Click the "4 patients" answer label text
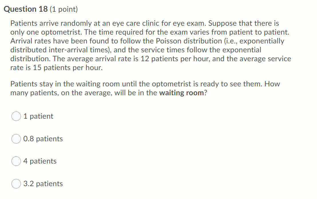Screen dimensions: 317x199 click(40, 161)
